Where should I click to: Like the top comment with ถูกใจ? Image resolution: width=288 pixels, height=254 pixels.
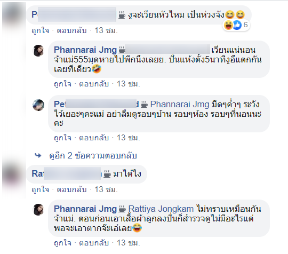41,30
